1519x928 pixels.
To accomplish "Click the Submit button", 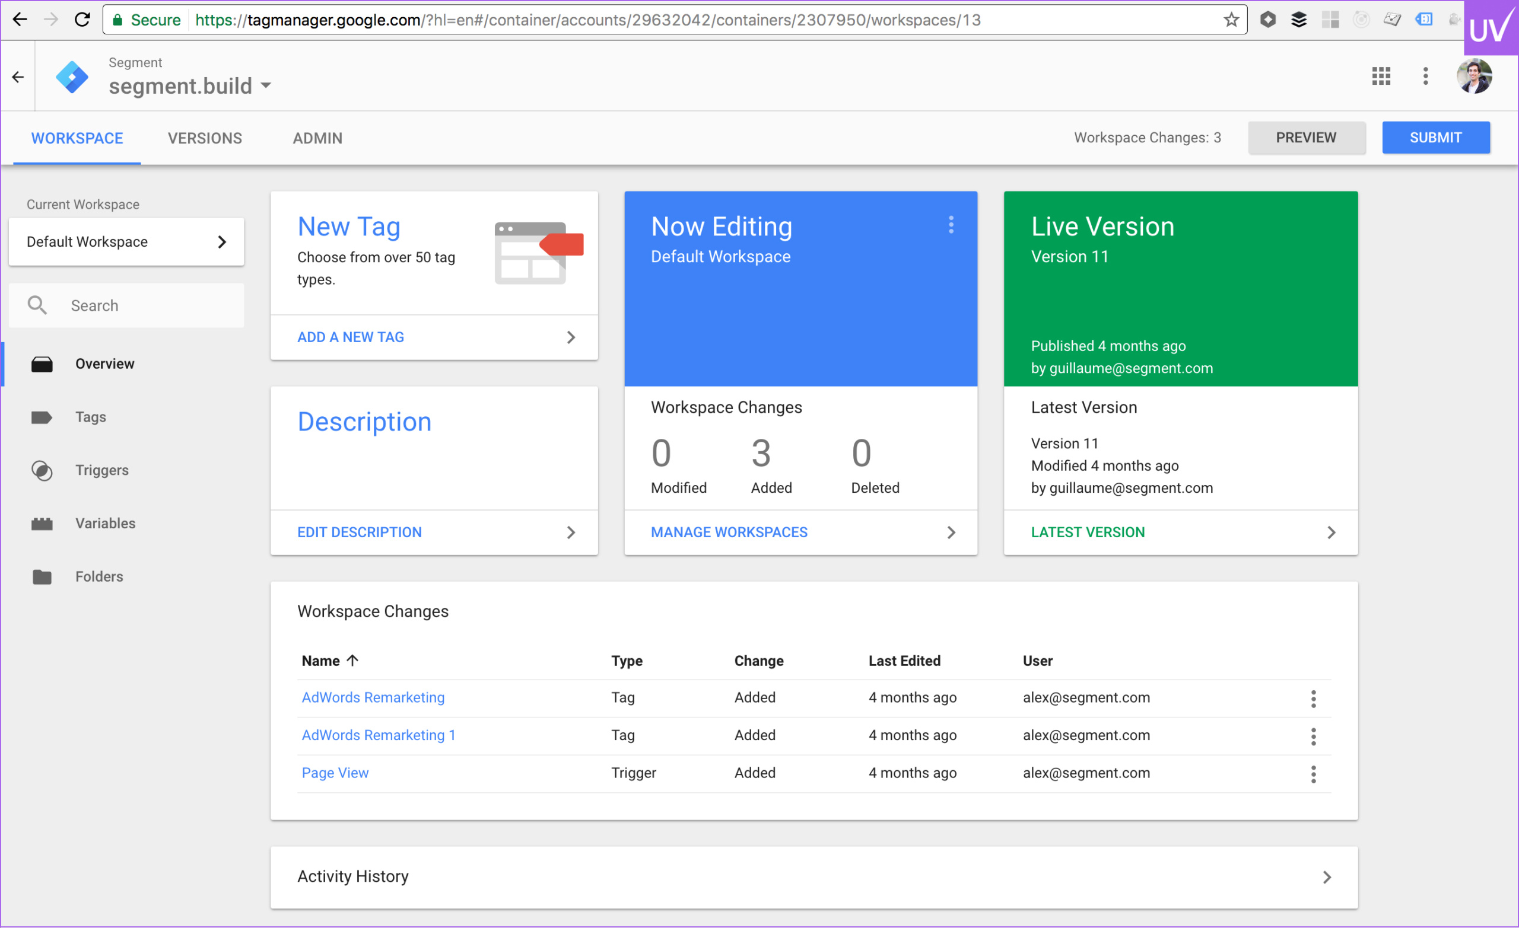I will pos(1435,138).
